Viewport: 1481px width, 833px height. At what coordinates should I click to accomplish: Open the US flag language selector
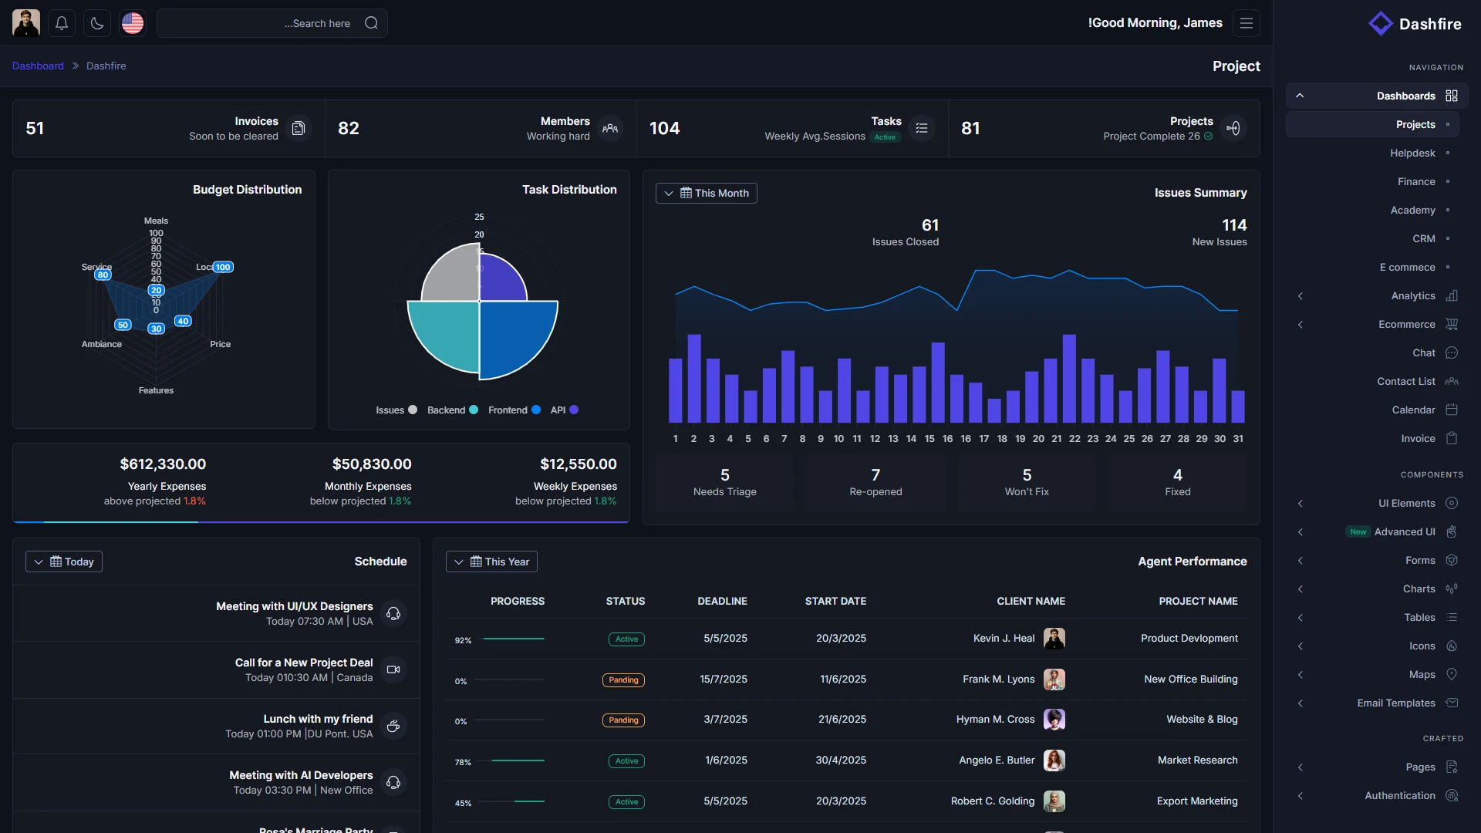133,23
